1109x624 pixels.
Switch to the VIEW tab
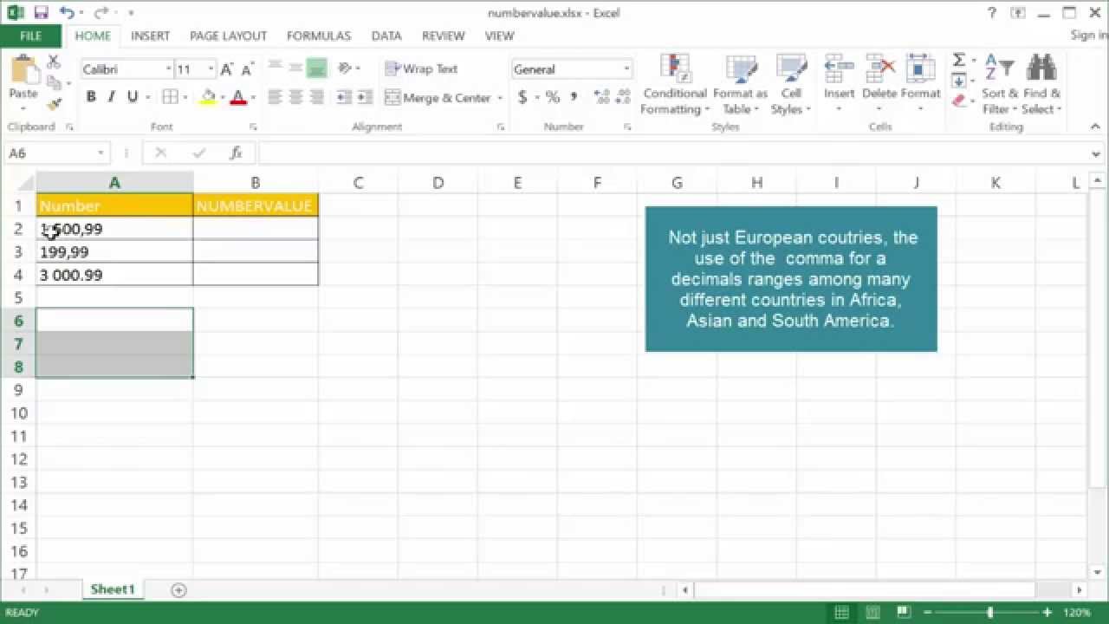click(500, 36)
